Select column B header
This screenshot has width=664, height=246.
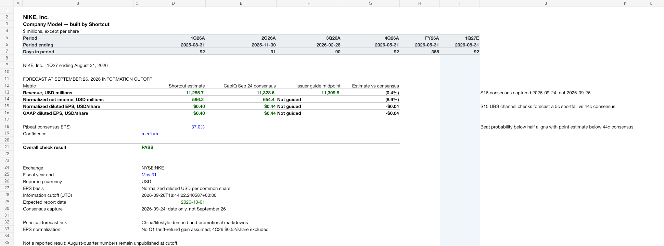pos(78,3)
